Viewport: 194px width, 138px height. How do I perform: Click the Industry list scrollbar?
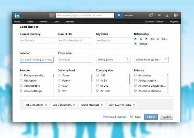[168, 84]
